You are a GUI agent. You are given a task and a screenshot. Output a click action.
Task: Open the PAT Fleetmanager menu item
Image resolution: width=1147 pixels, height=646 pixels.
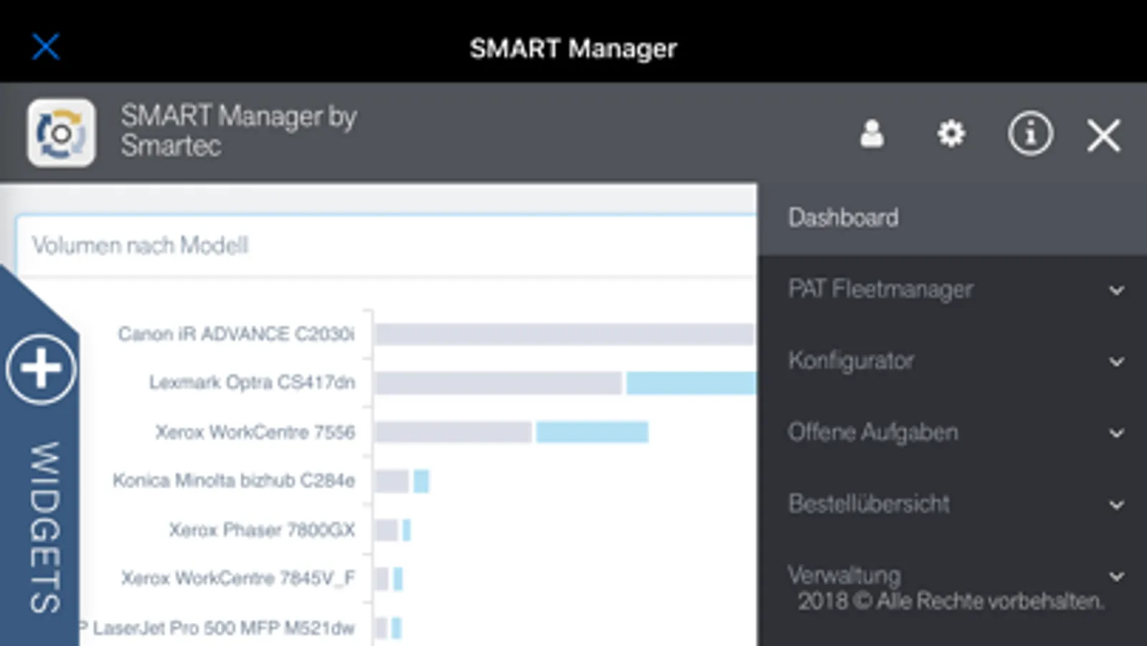pyautogui.click(x=880, y=289)
